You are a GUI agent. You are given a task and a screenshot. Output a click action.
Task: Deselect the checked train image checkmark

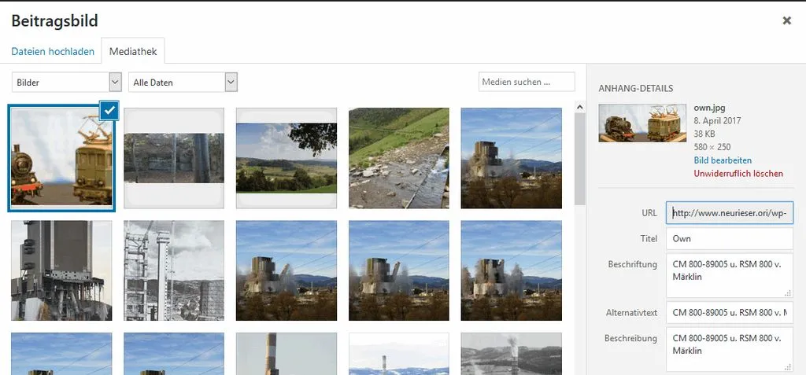pyautogui.click(x=109, y=110)
